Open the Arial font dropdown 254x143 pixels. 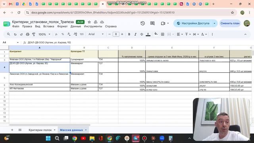click(x=96, y=34)
